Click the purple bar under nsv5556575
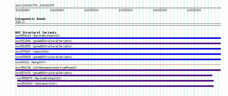Image resolution: width=228 pixels, height=96 pixels. (115, 81)
